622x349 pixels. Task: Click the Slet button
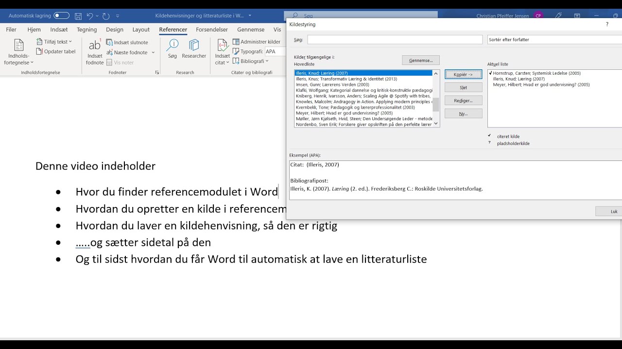[x=463, y=87]
